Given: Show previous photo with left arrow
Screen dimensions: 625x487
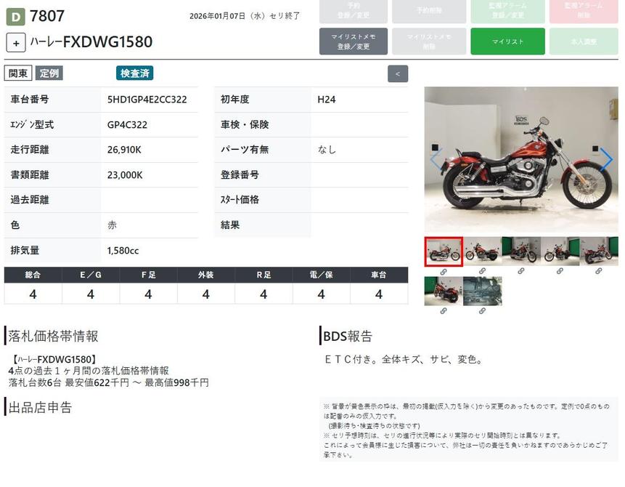Looking at the screenshot, I should pyautogui.click(x=436, y=158).
